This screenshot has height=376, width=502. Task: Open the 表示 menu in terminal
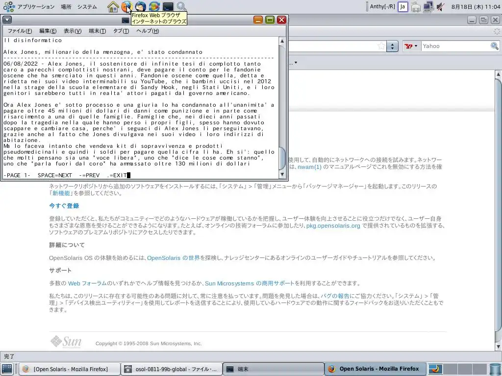coord(73,31)
